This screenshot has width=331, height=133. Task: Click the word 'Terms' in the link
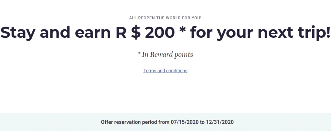click(x=150, y=71)
